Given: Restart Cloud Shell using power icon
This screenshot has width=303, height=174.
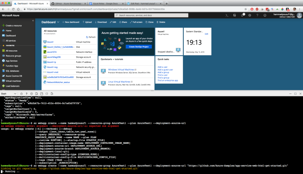Looking at the screenshot, I should click(x=21, y=94).
